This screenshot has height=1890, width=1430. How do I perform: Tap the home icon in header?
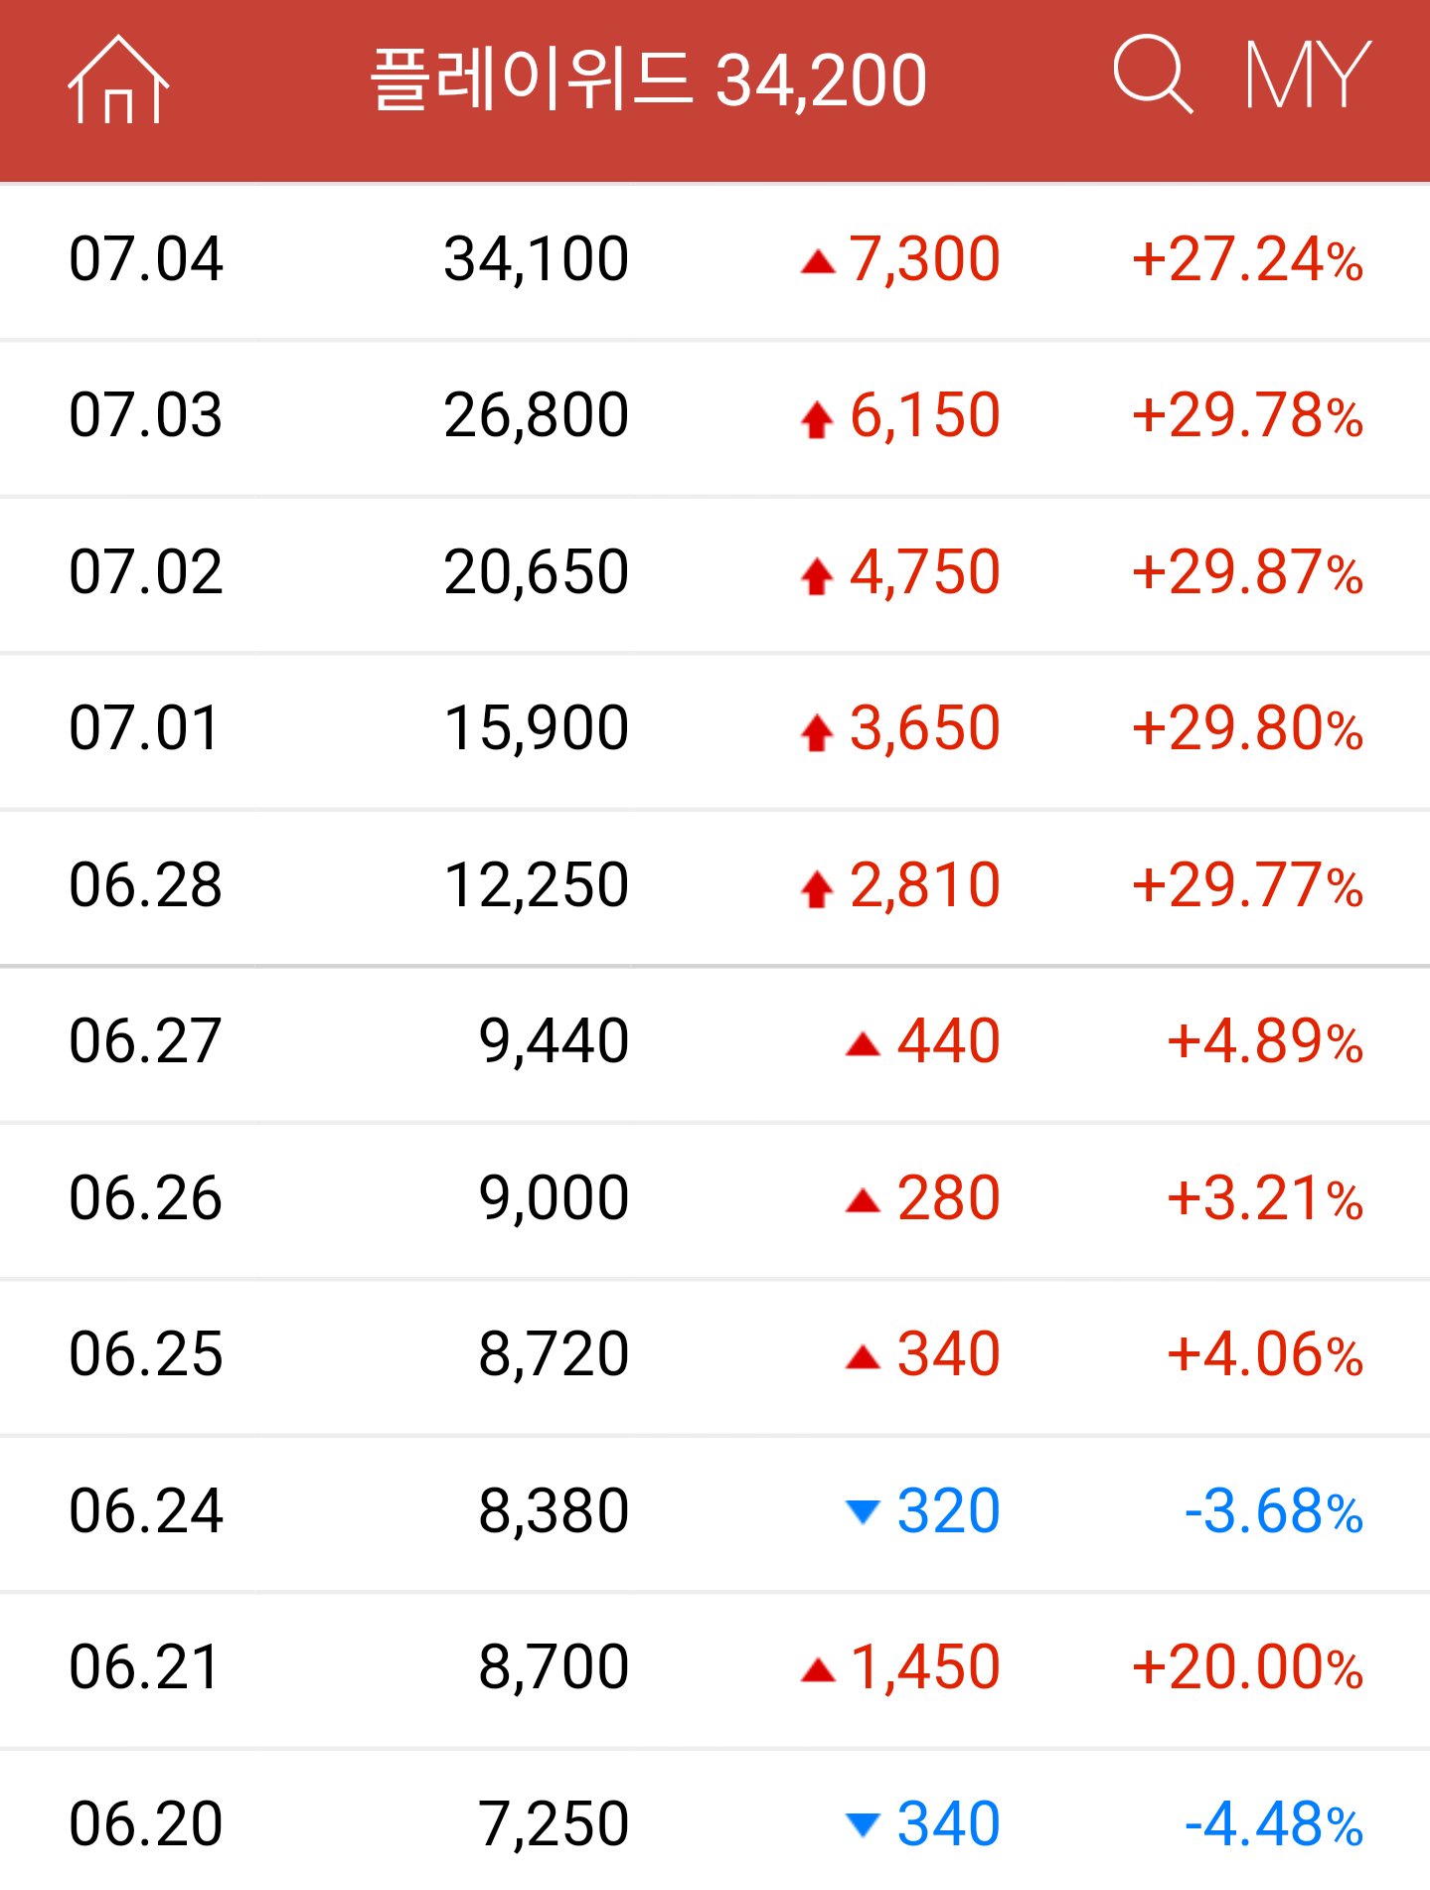118,80
